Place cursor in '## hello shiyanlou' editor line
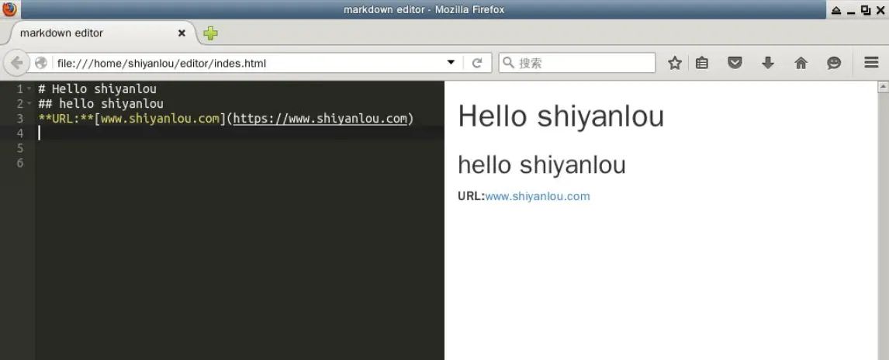This screenshot has width=889, height=360. pos(100,104)
